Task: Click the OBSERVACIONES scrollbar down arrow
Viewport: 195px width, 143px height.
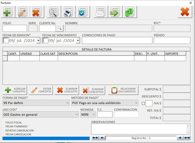Action: pyautogui.click(x=188, y=132)
